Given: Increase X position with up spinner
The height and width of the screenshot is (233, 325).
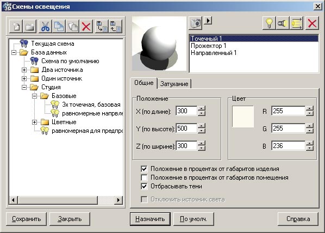Looking at the screenshot, I should coord(202,108).
